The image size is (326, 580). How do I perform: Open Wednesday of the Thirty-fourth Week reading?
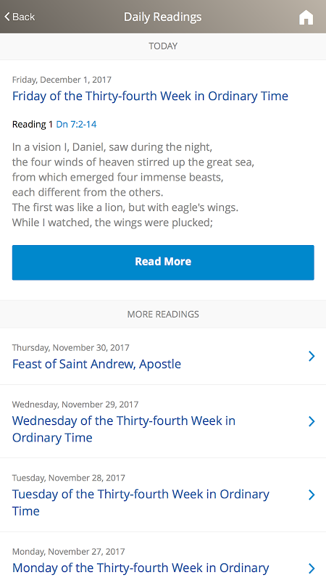[x=124, y=429]
